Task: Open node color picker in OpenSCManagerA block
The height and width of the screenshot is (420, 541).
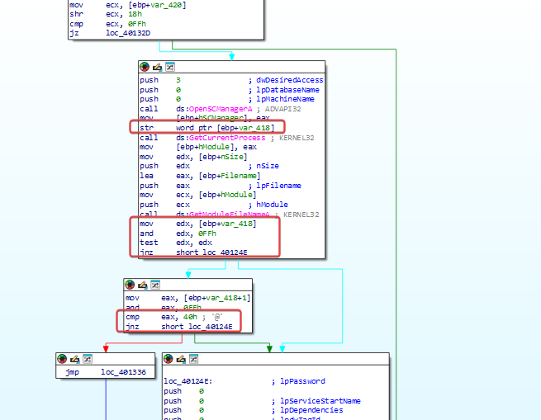Action: (x=145, y=67)
